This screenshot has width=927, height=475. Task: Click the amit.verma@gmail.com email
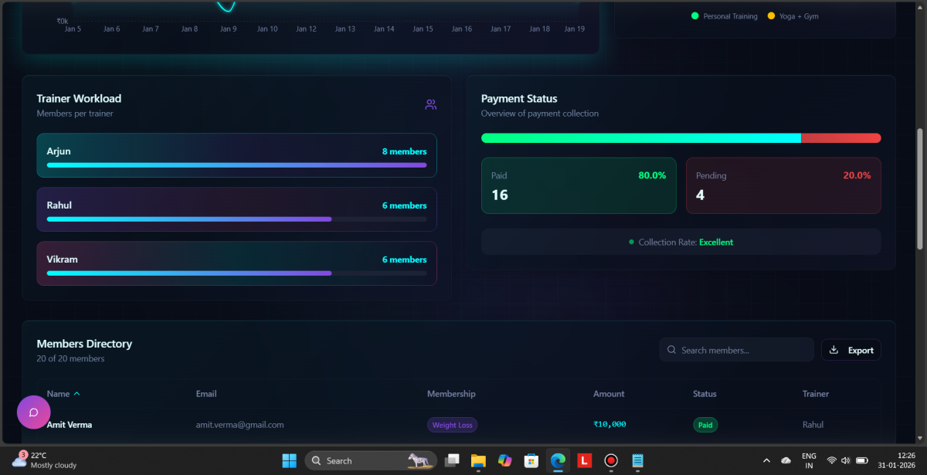[x=239, y=425]
